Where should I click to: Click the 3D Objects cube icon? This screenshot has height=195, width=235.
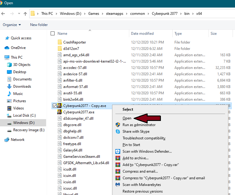9,65
